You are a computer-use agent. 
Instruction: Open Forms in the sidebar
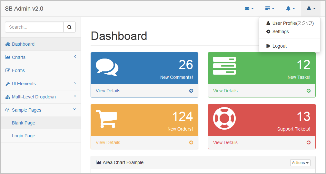tap(41, 70)
